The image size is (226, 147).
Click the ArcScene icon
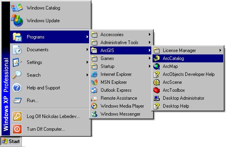[x=157, y=82]
